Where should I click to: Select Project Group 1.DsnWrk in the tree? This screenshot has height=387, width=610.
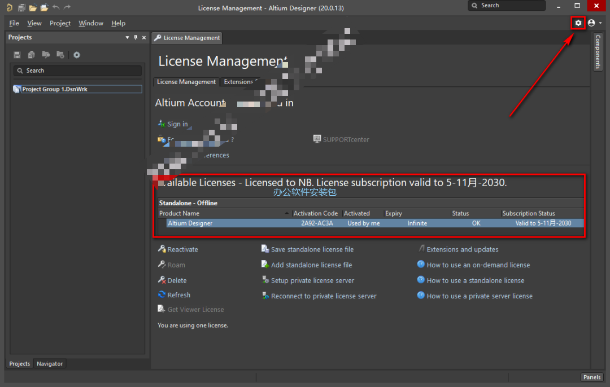[x=55, y=89]
